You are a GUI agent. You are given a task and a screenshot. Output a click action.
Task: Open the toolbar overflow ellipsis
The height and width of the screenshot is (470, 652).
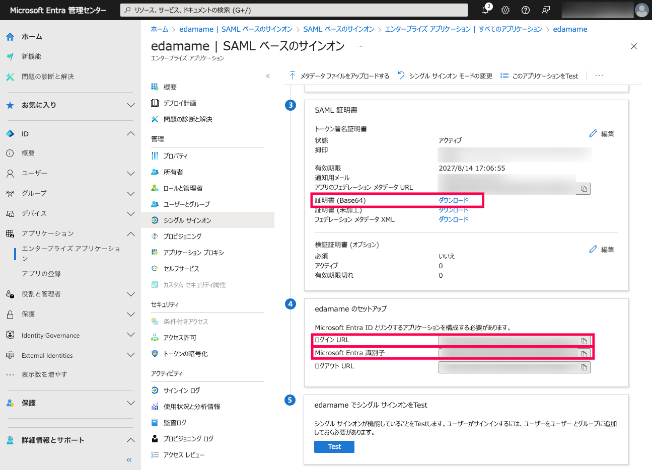(599, 76)
